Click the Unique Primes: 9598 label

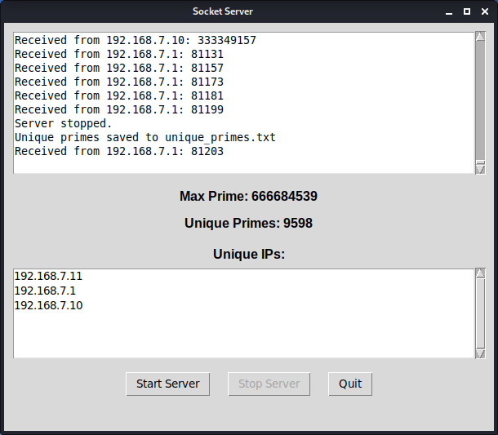click(248, 224)
